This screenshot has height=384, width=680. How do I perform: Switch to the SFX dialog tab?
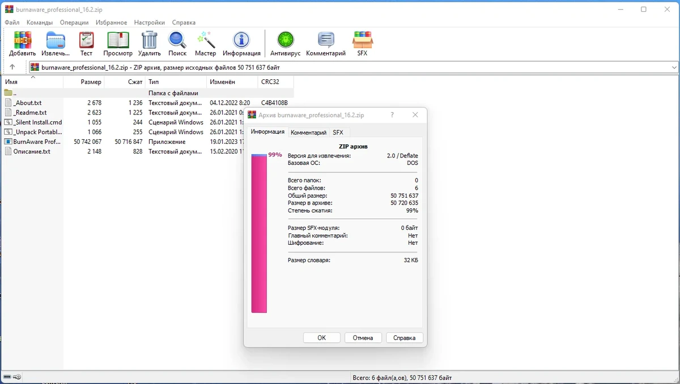(338, 133)
